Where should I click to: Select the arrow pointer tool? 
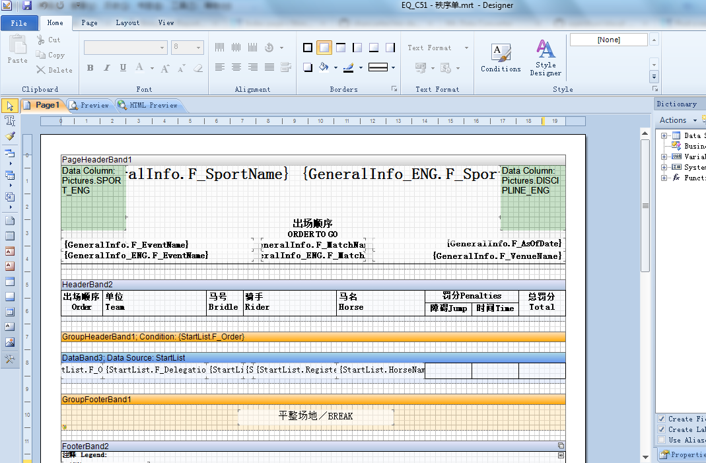click(10, 106)
